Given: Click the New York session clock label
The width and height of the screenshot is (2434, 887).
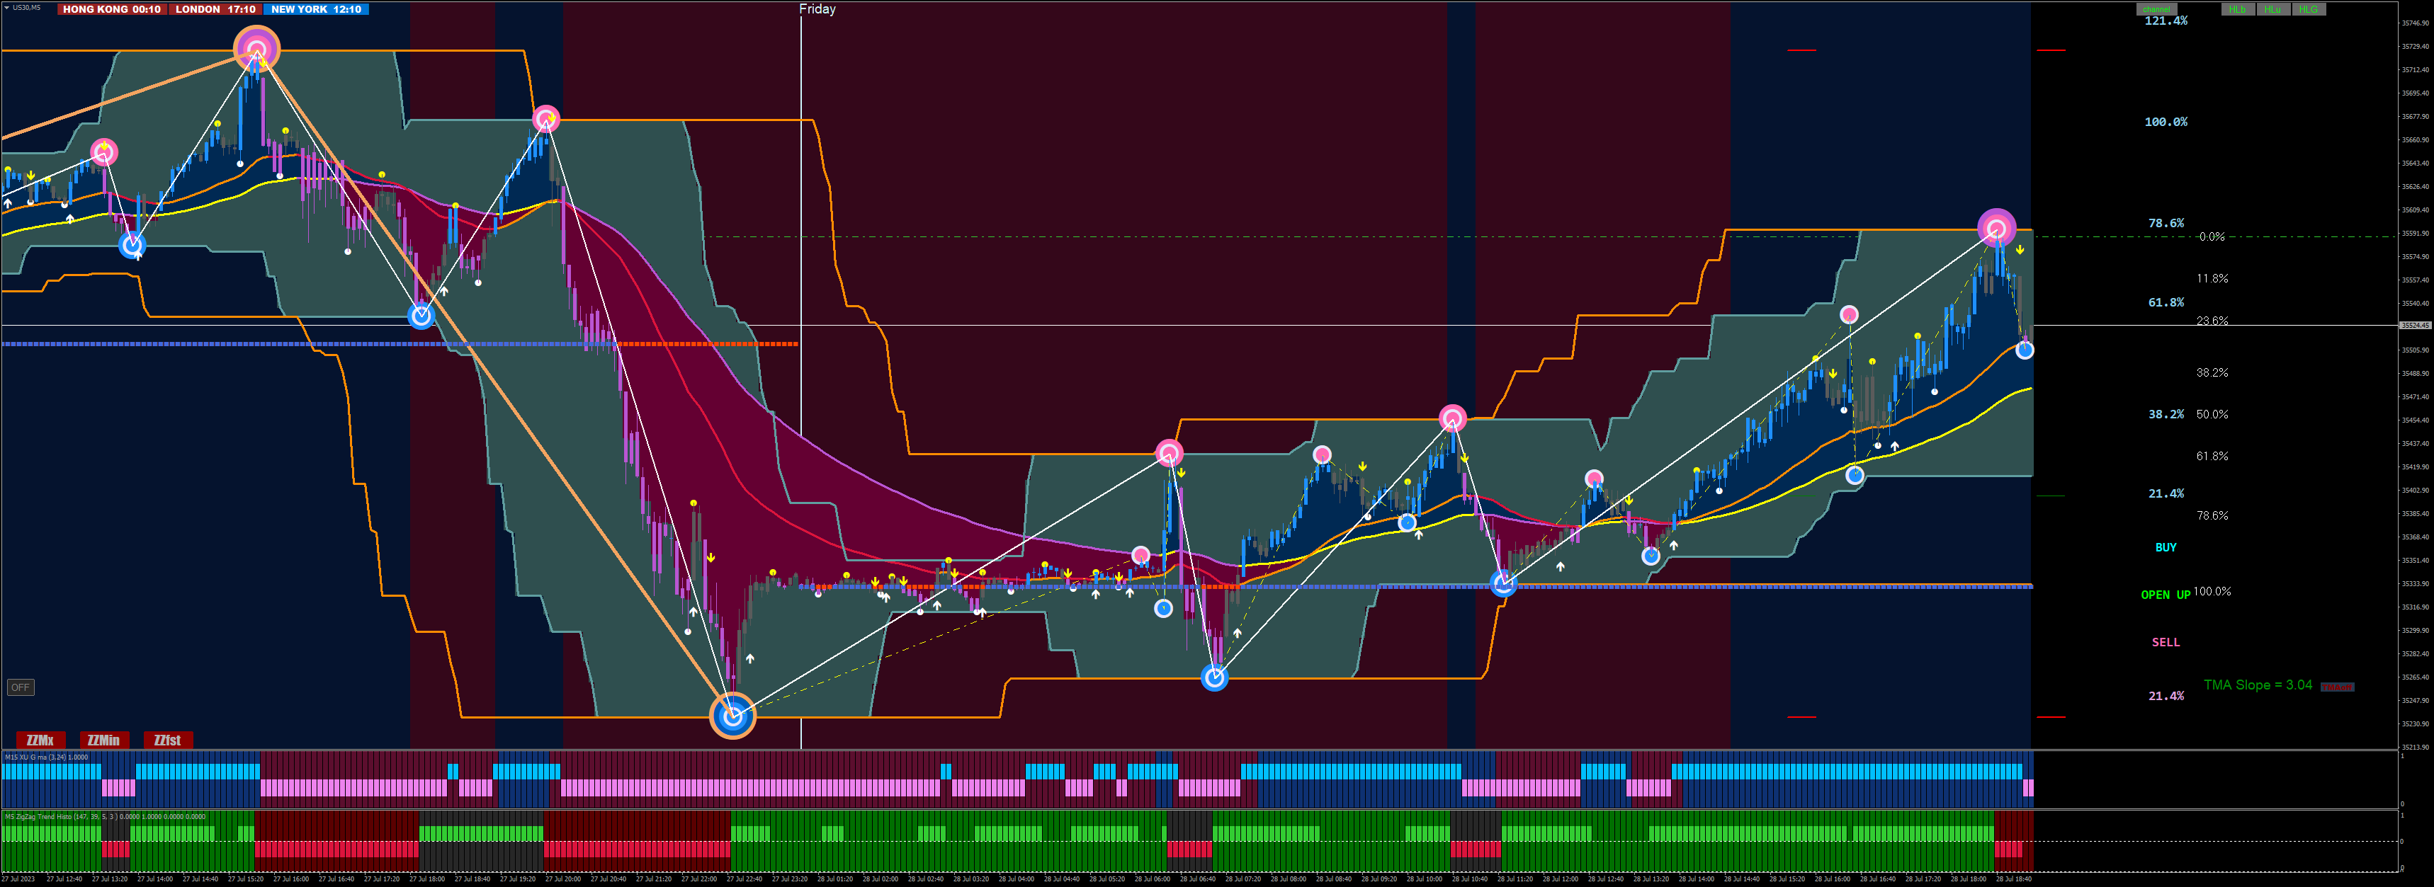Looking at the screenshot, I should point(316,9).
